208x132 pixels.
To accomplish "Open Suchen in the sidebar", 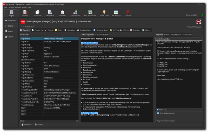I will 9,31.
